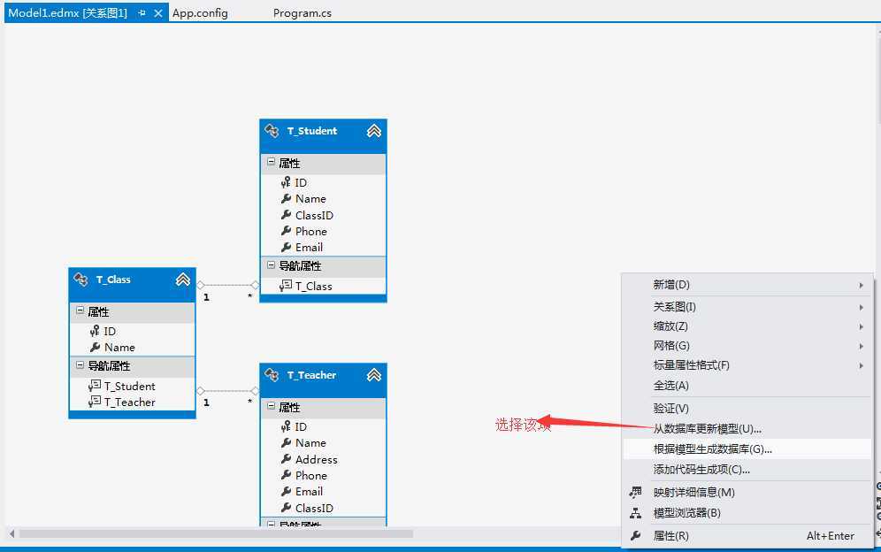The image size is (881, 552).
Task: Select ID key icon in T_Teacher
Action: pyautogui.click(x=286, y=426)
